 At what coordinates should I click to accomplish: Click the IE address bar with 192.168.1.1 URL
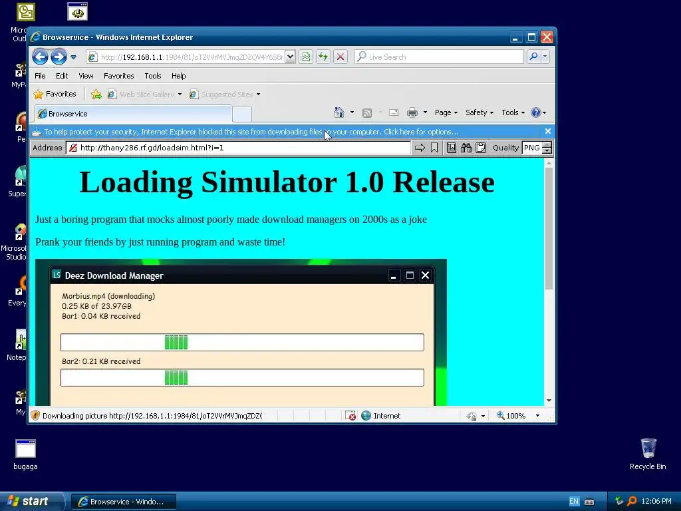(x=186, y=57)
